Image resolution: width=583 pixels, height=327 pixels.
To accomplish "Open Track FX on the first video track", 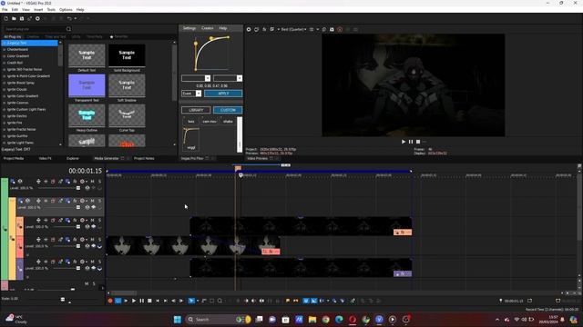I will point(75,182).
